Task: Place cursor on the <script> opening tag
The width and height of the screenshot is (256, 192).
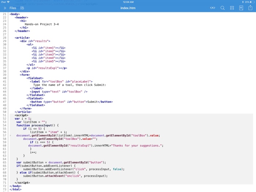Action: (x=21, y=115)
